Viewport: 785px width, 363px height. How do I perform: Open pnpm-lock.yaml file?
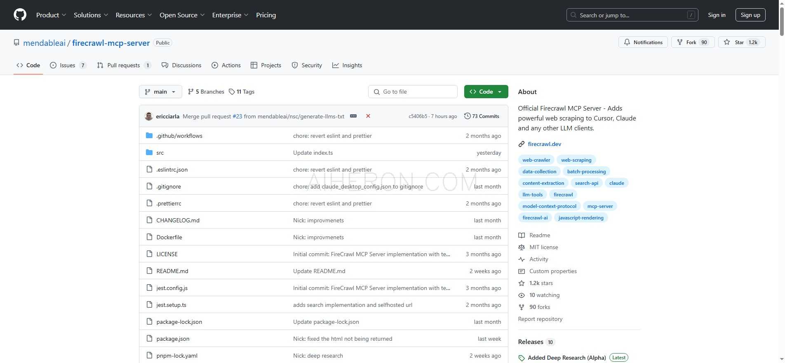(177, 356)
